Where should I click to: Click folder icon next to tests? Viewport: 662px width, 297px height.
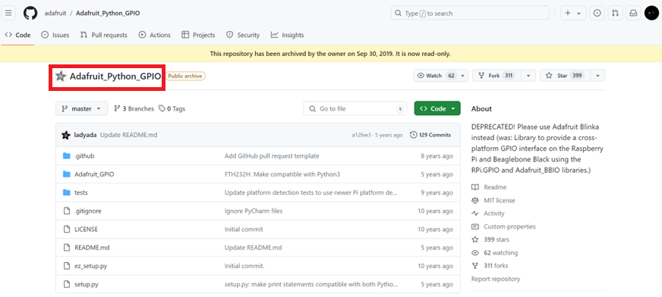(x=66, y=192)
